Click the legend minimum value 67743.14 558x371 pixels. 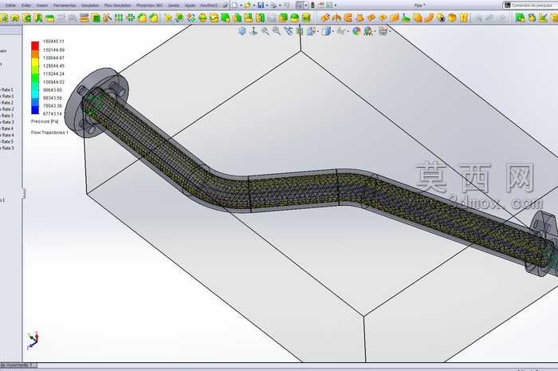[x=53, y=114]
